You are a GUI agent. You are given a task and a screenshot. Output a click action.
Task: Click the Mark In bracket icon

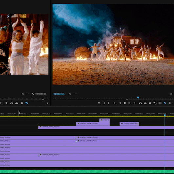[x=104, y=103]
